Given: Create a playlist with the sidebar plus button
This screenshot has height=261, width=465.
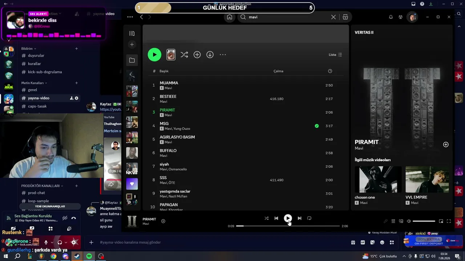Looking at the screenshot, I should pos(132,45).
